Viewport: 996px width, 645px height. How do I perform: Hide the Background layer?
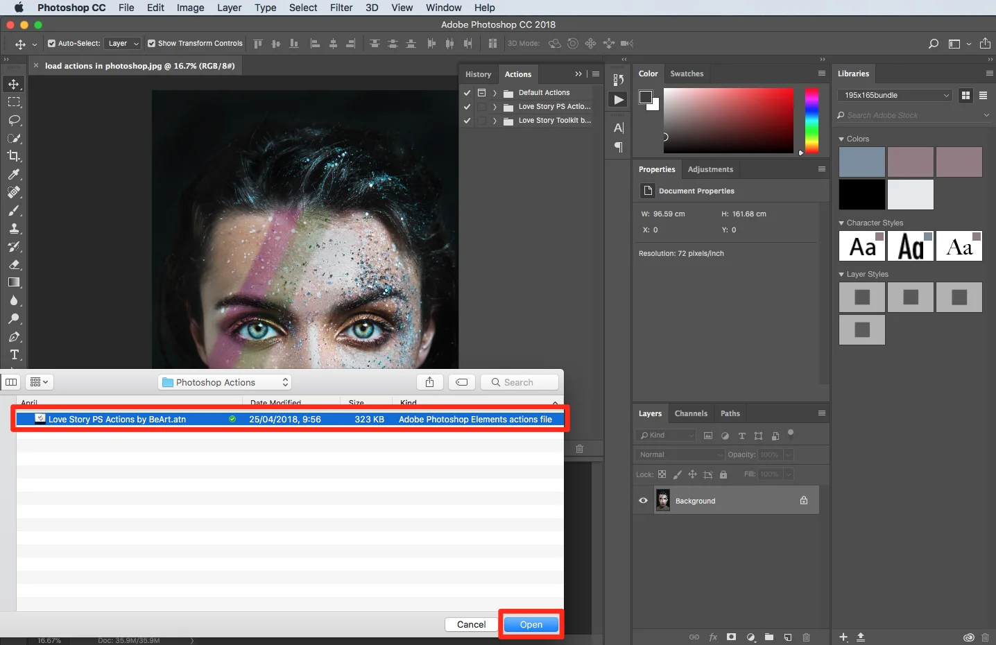point(643,500)
